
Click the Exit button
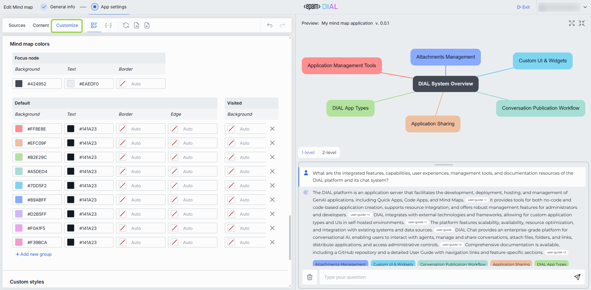pyautogui.click(x=523, y=7)
